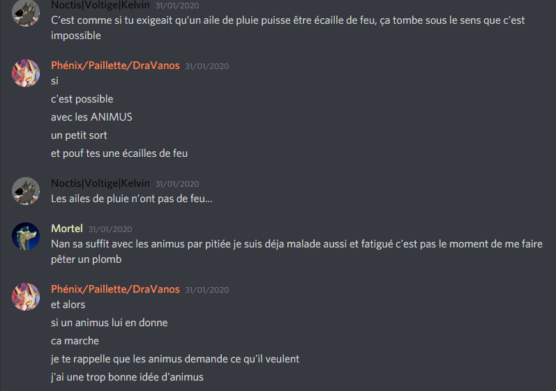Click timestamp beside first Phénix username
This screenshot has height=391, width=556.
tap(206, 66)
